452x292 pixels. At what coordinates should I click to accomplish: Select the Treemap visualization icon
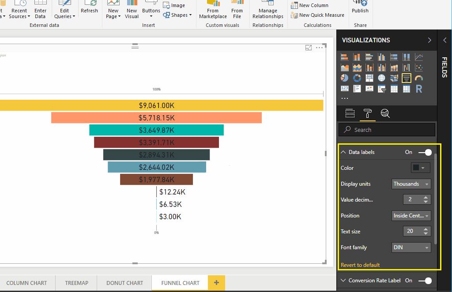tap(370, 78)
